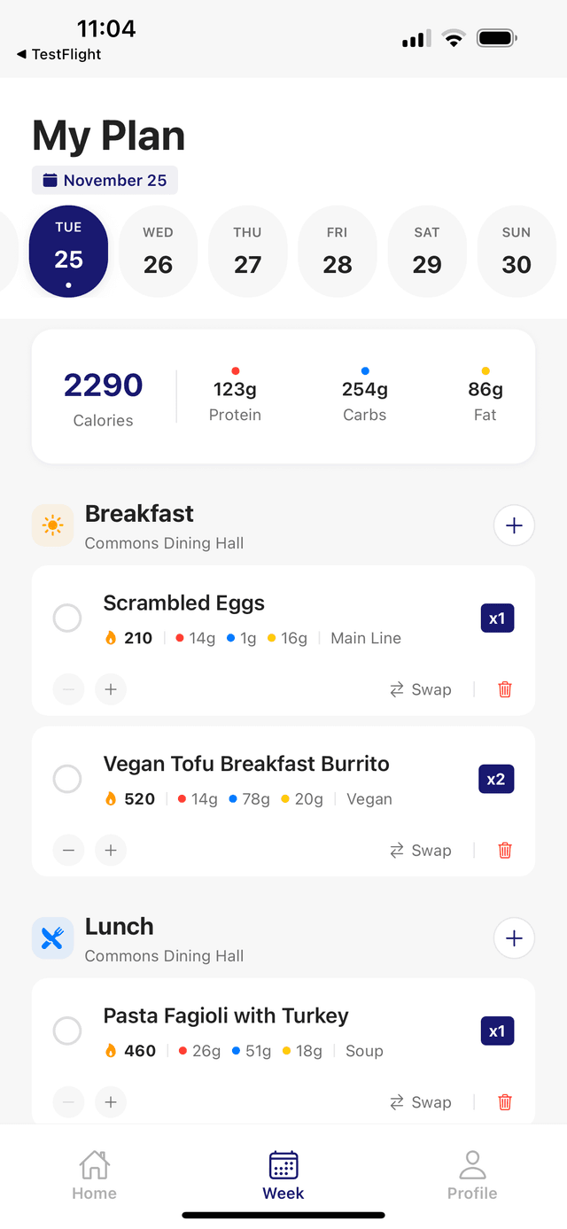Screen dimensions: 567x1229
Task: Add an item to Lunch with the plus icon
Action: coord(514,938)
